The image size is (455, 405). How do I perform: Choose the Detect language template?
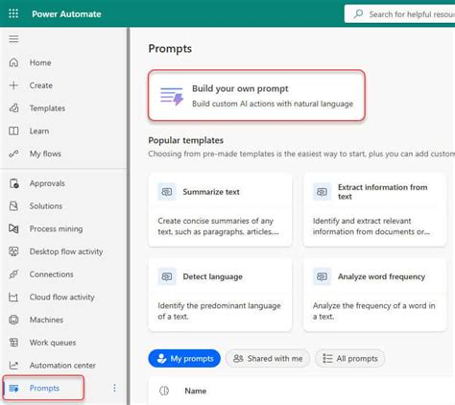220,295
